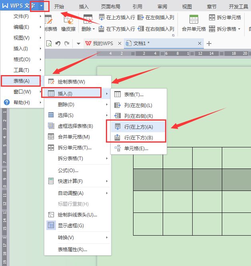Choose 行(在上方)(A) insert option
The image size is (251, 266).
pyautogui.click(x=139, y=127)
